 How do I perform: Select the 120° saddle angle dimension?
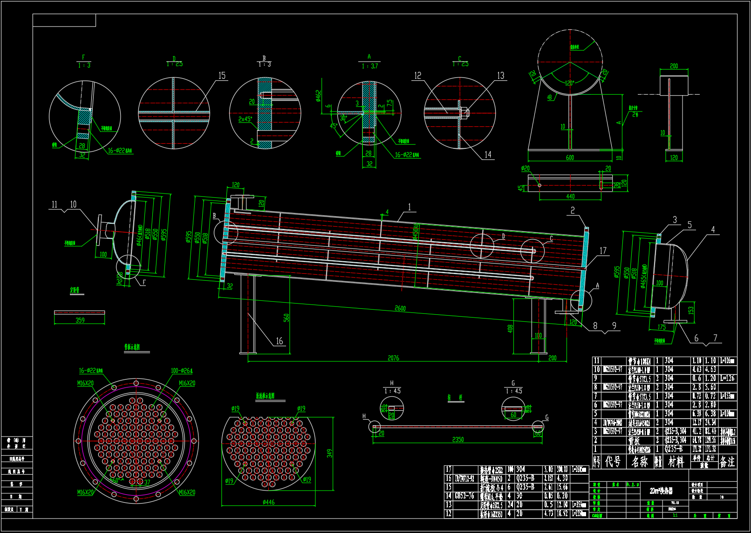coord(569,83)
